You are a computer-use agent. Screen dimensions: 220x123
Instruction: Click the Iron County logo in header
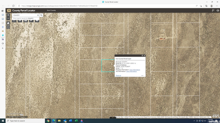[x=9, y=11]
